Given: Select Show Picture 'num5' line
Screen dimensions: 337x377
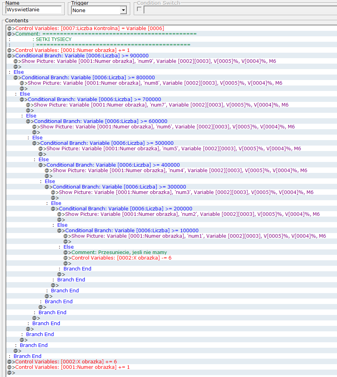Looking at the screenshot, I should point(170,149).
